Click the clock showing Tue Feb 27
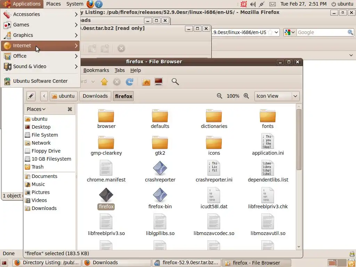The image size is (356, 267). 303,4
